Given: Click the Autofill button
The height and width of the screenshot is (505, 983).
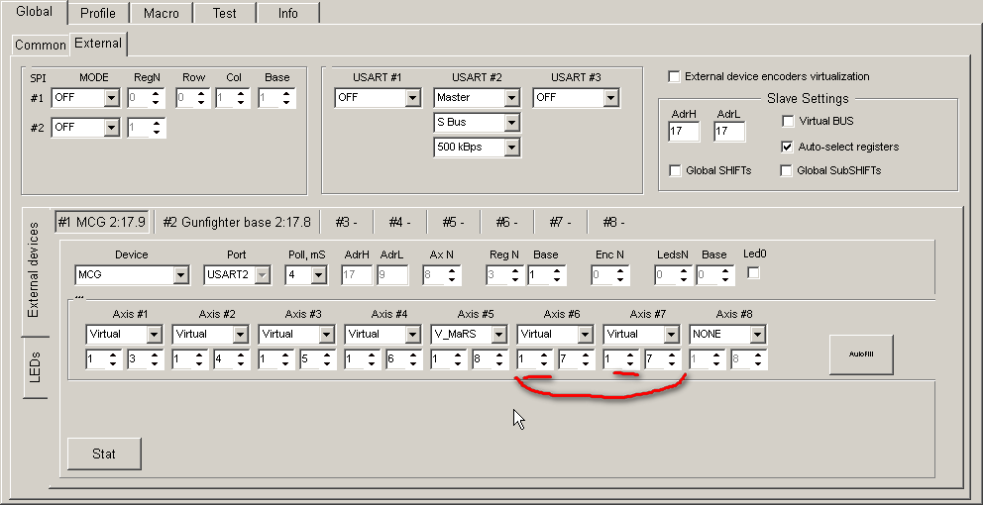Looking at the screenshot, I should [x=861, y=354].
